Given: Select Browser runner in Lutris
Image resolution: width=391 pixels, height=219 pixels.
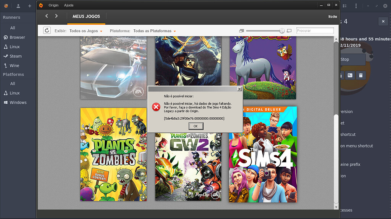Looking at the screenshot, I should [18, 37].
